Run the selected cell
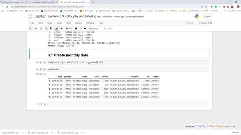 point(69,28)
